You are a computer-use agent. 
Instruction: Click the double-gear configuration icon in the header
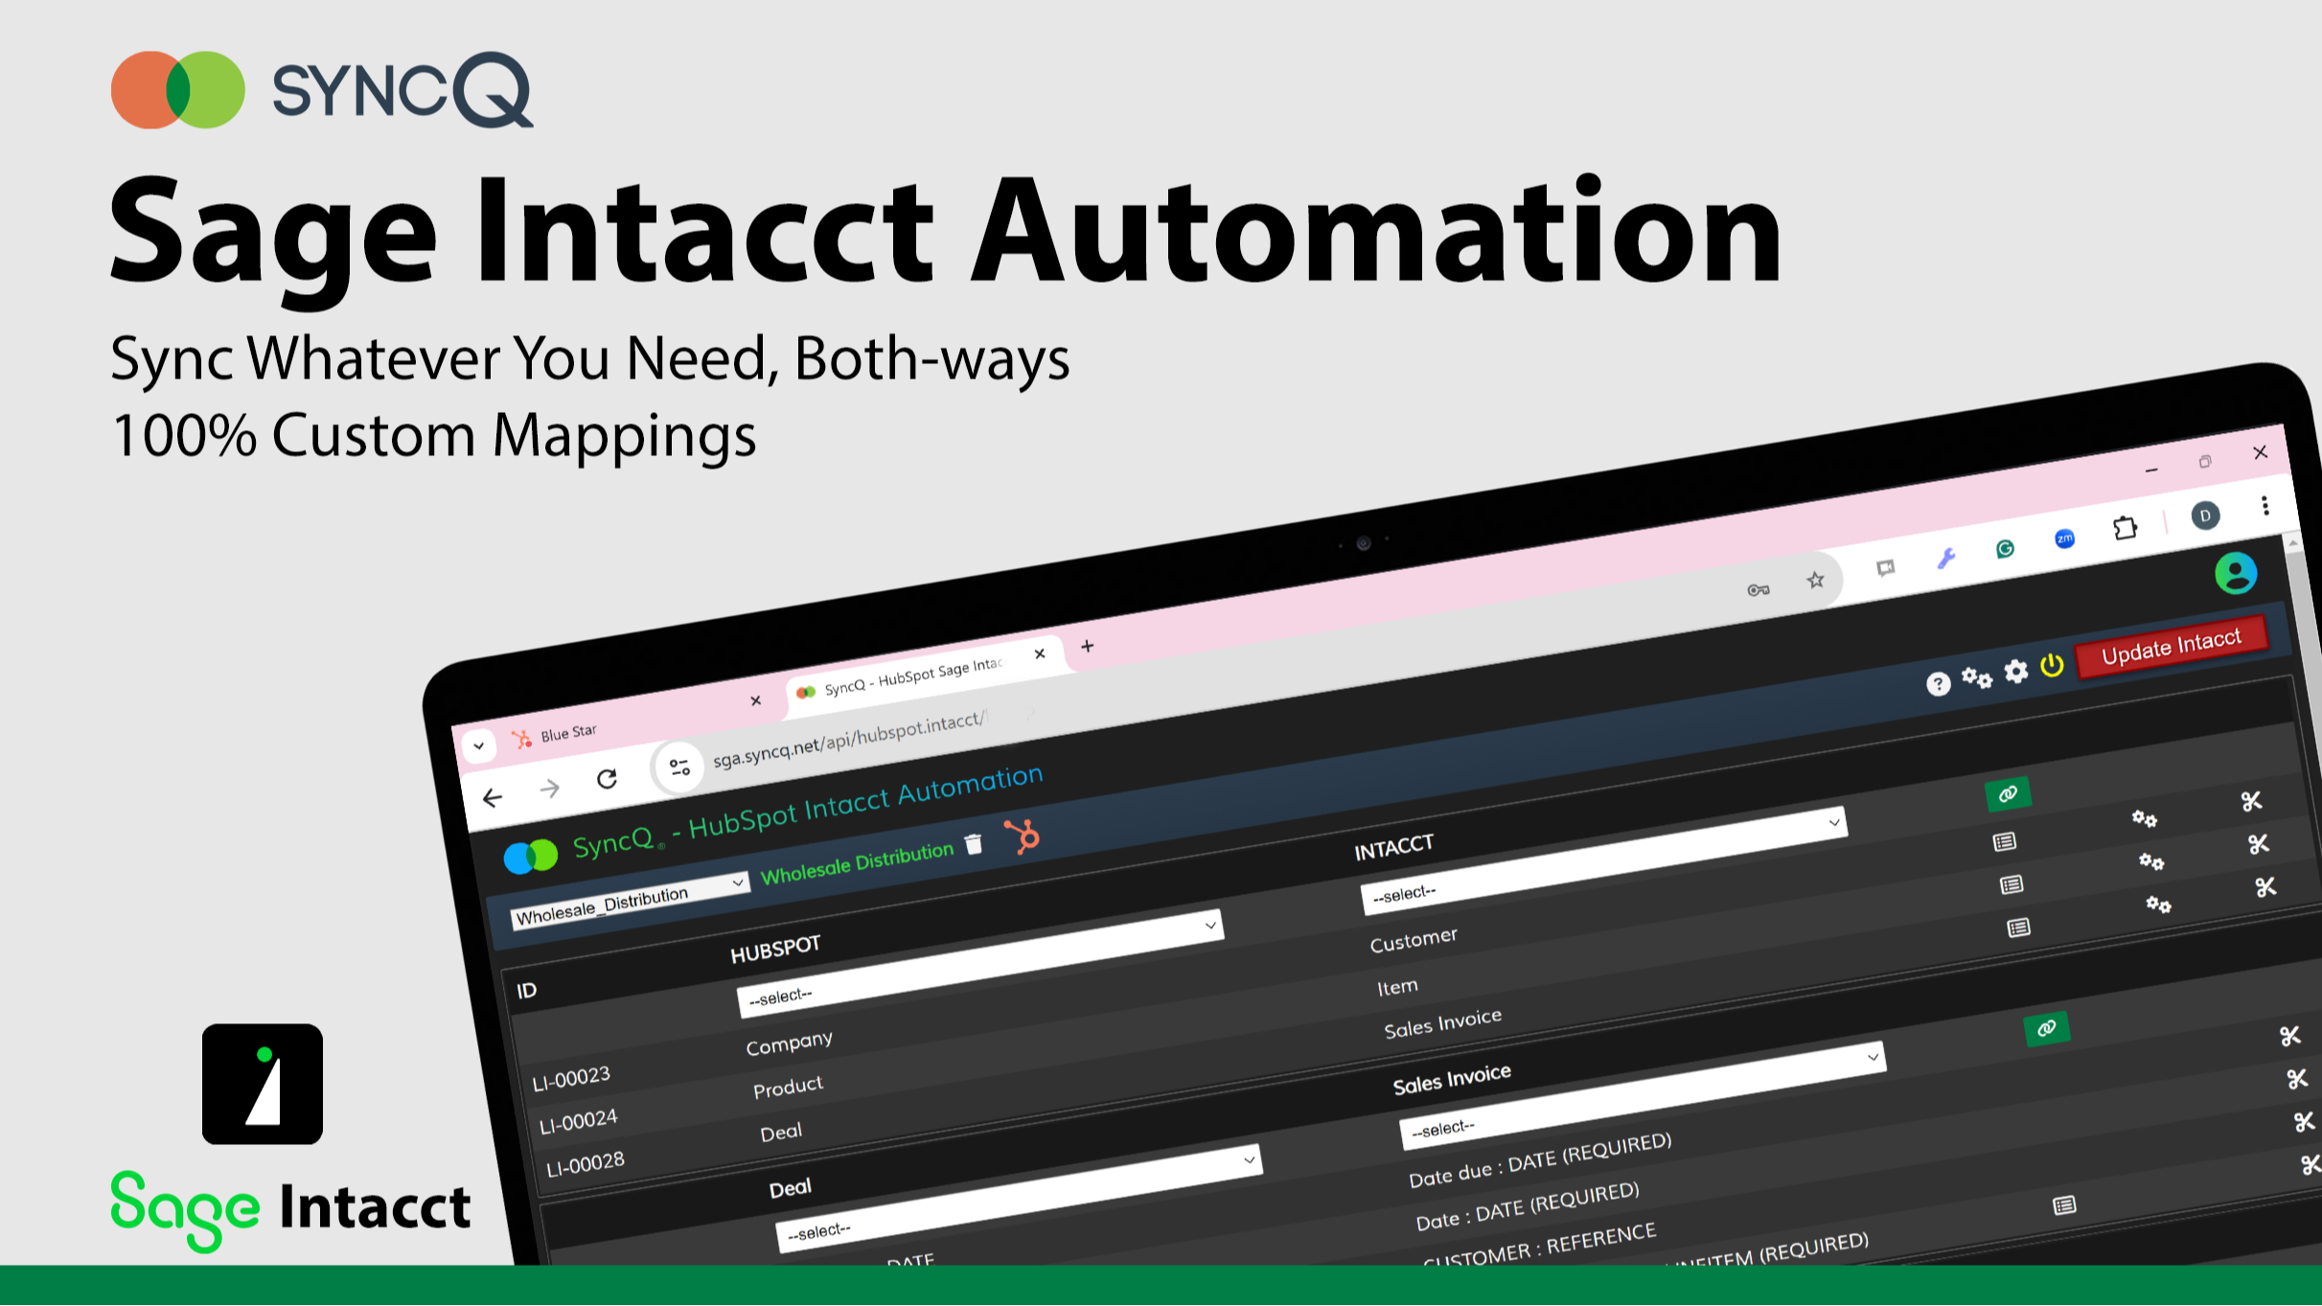[x=1977, y=677]
